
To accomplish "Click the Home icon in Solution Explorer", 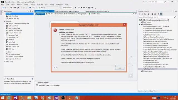I will coord(145,14).
